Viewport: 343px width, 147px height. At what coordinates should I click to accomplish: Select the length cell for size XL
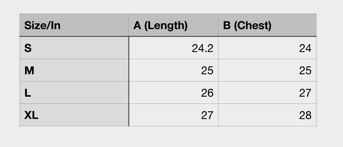tap(173, 115)
